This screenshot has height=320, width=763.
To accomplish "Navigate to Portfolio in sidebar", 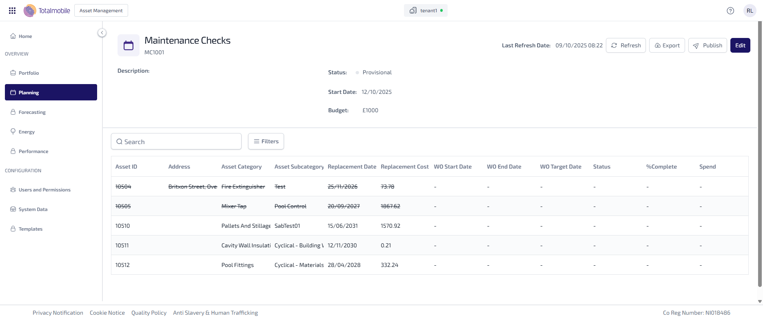I will (29, 73).
